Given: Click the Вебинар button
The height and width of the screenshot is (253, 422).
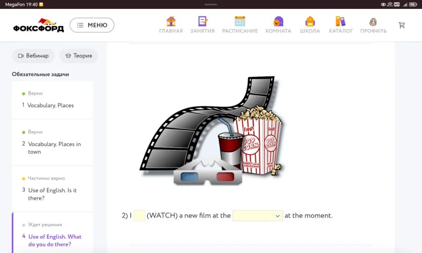Looking at the screenshot, I should (x=33, y=56).
